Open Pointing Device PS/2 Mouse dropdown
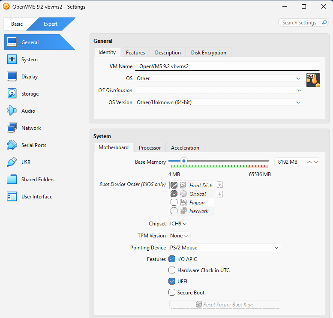This screenshot has height=318, width=333. (225, 248)
